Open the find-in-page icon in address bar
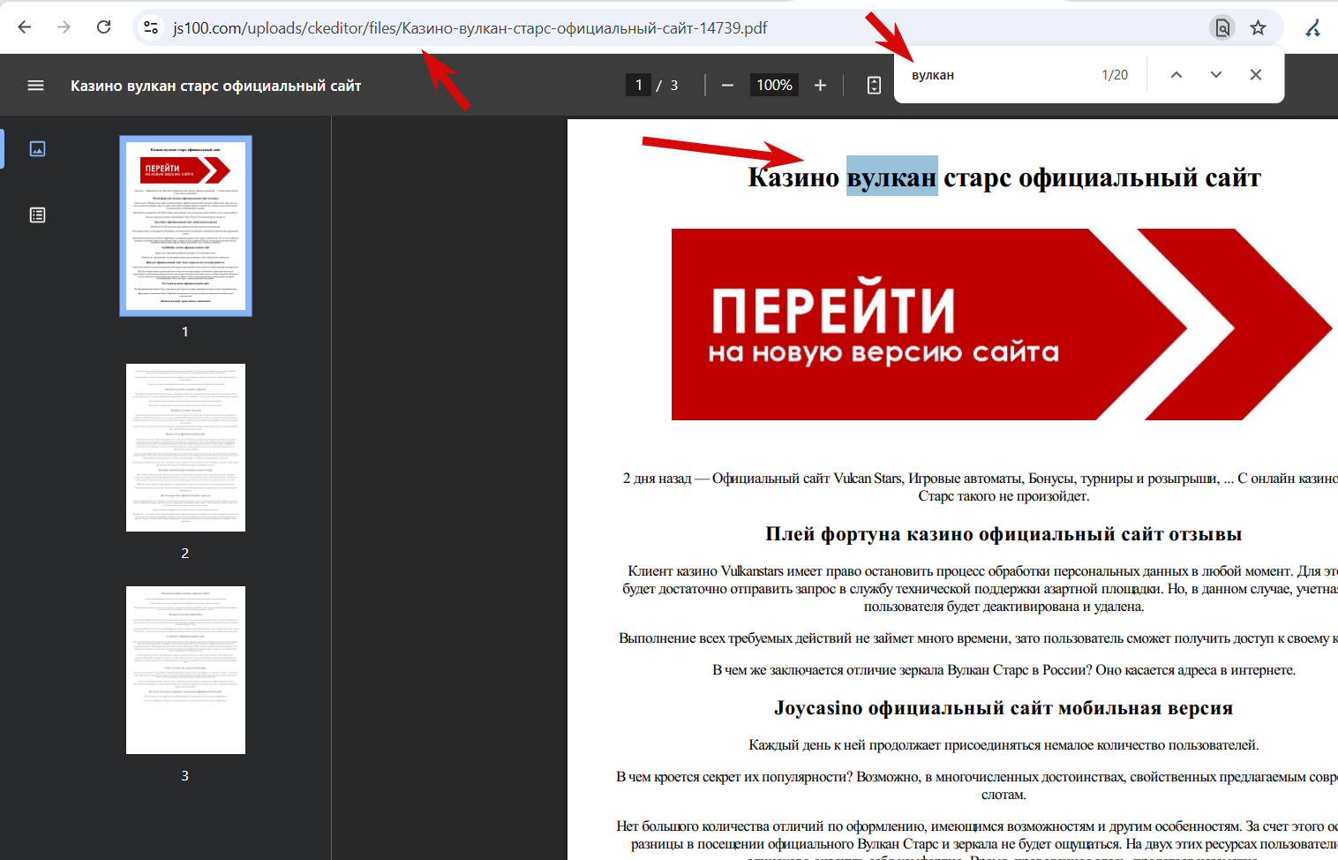 click(x=1222, y=27)
